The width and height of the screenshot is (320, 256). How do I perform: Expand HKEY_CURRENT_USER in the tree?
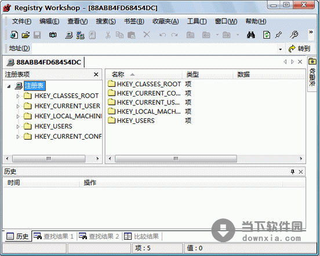18,106
